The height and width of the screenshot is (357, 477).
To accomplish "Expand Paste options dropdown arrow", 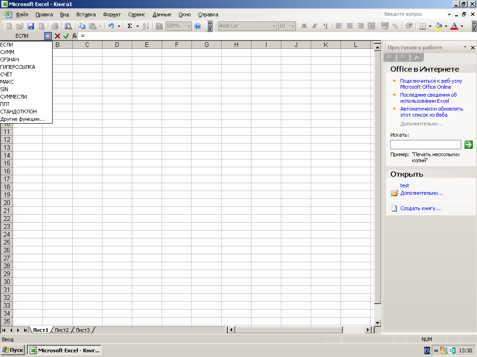I will 100,26.
